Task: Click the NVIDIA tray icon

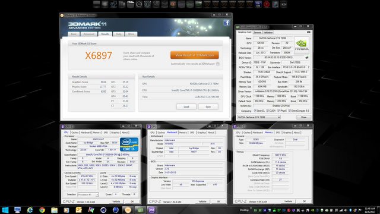Action: (312, 210)
